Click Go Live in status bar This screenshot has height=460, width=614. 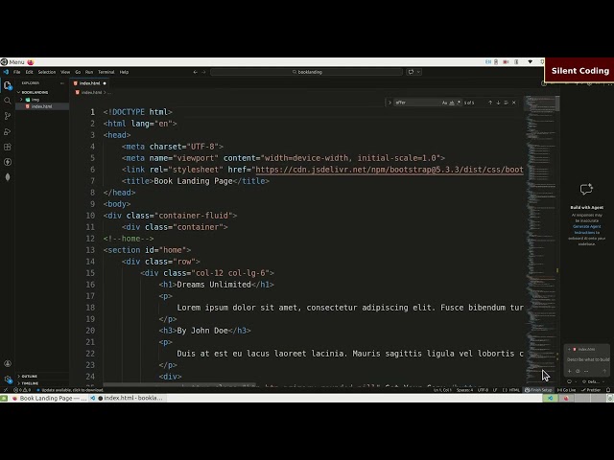click(566, 390)
